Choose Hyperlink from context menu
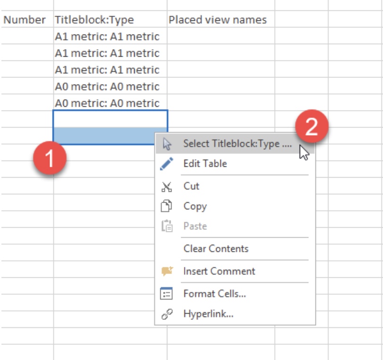The height and width of the screenshot is (360, 383). pyautogui.click(x=235, y=314)
